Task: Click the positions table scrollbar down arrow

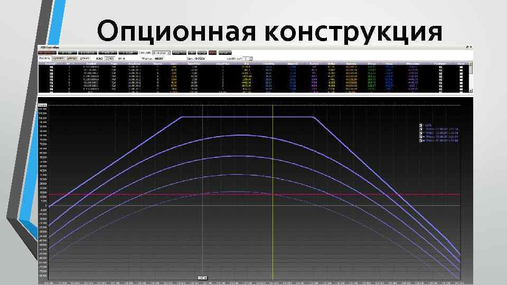Action: click(x=471, y=90)
